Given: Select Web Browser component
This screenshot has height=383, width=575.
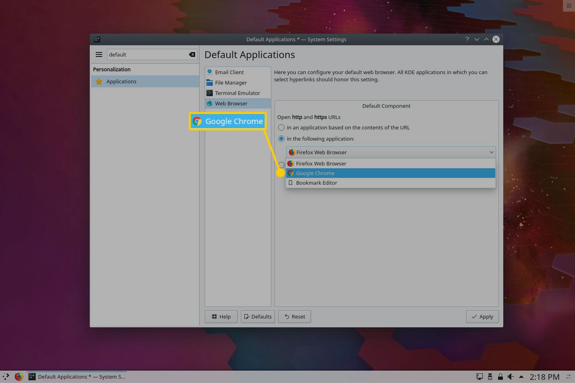Looking at the screenshot, I should [238, 103].
